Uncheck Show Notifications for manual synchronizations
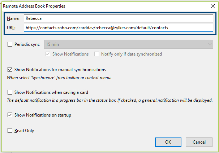Image resolution: width=219 pixels, height=153 pixels. click(10, 70)
